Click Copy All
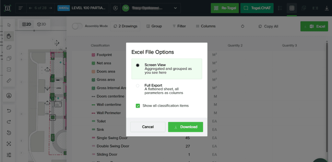The width and height of the screenshot is (332, 162). [268, 26]
